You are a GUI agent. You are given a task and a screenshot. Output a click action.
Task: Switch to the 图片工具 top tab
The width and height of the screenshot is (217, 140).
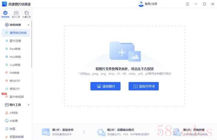[16, 14]
